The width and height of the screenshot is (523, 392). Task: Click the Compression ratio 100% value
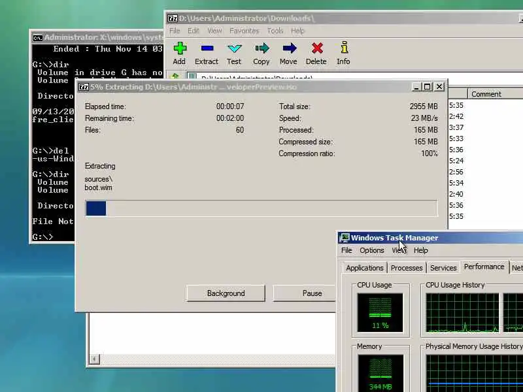tap(430, 154)
